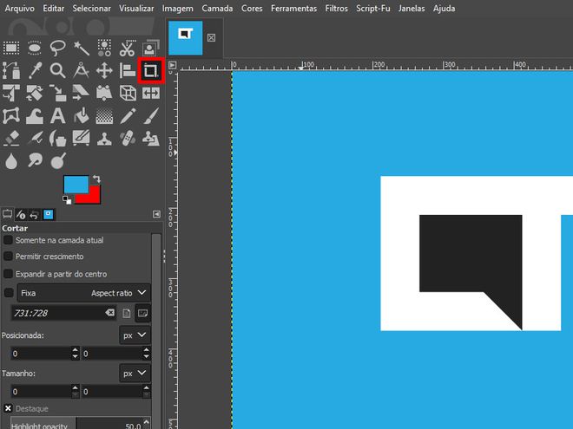
Task: Select the Heal bandage tool
Action: 128,139
